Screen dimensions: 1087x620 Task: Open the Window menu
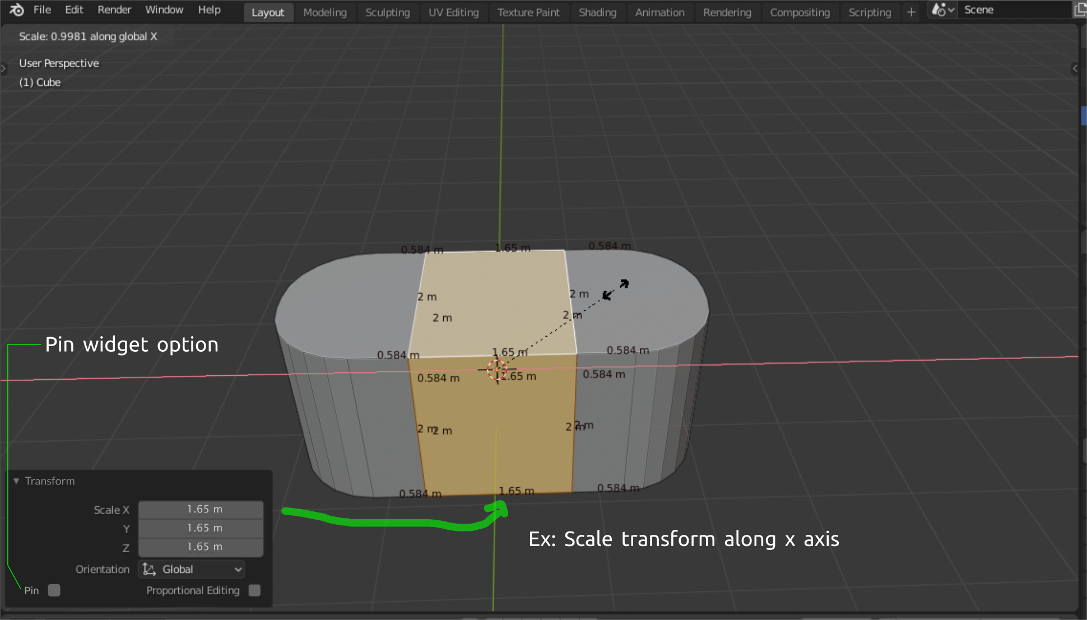[164, 10]
